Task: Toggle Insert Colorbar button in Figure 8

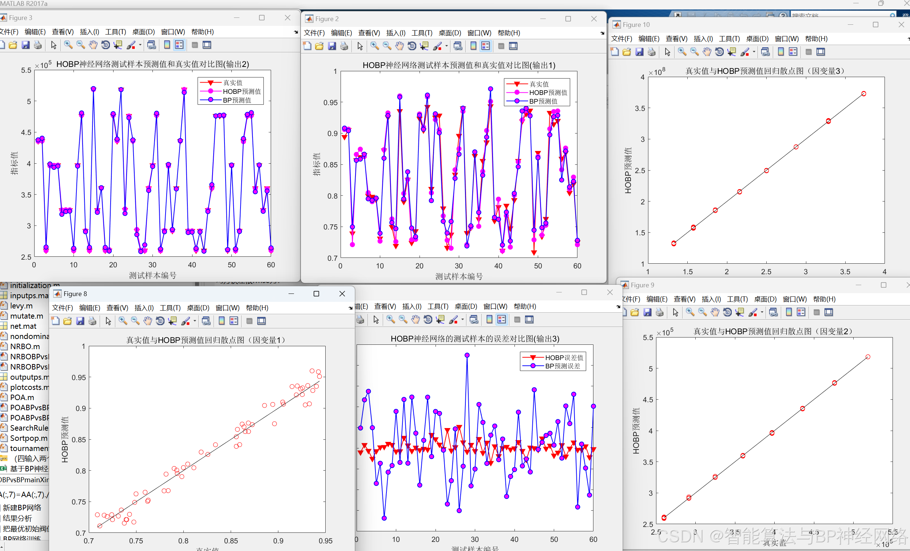Action: (x=222, y=321)
